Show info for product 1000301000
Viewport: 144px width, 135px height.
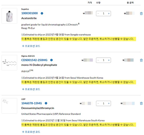tap(42, 13)
